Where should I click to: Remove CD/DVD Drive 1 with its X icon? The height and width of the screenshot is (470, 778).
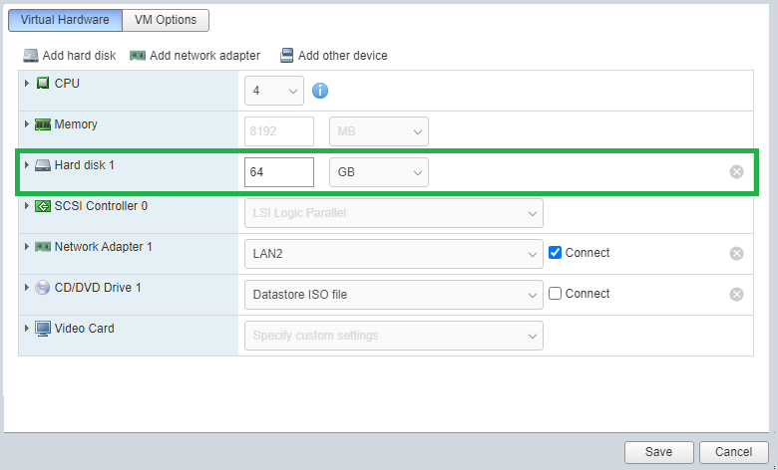point(737,294)
